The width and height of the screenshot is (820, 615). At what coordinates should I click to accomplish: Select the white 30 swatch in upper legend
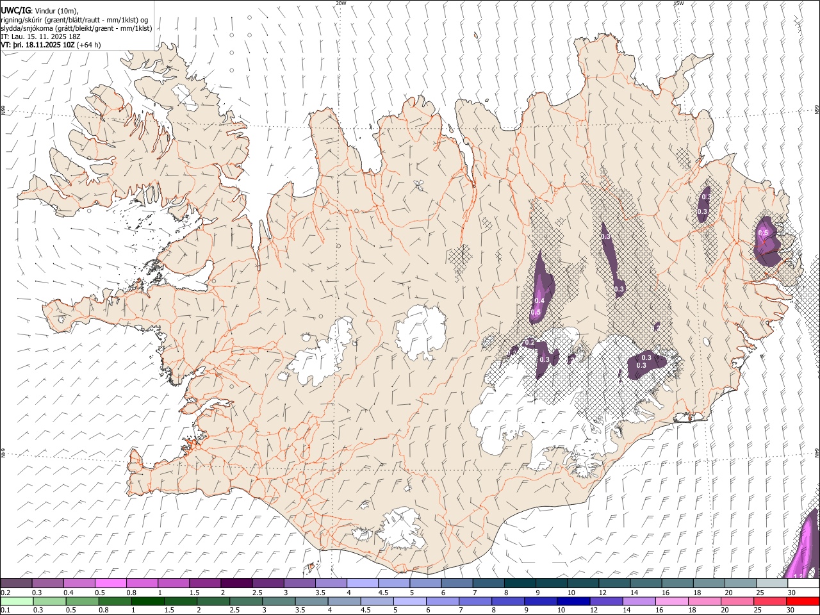point(803,584)
